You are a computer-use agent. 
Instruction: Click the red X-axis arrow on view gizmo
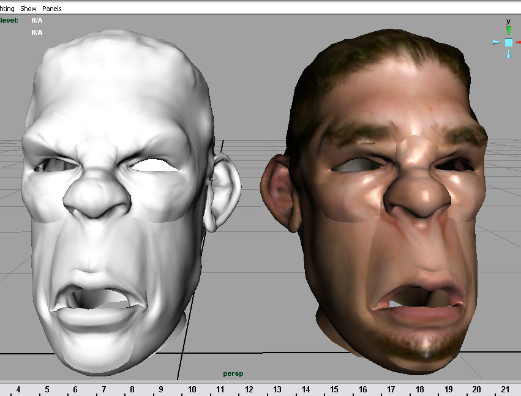pyautogui.click(x=518, y=42)
